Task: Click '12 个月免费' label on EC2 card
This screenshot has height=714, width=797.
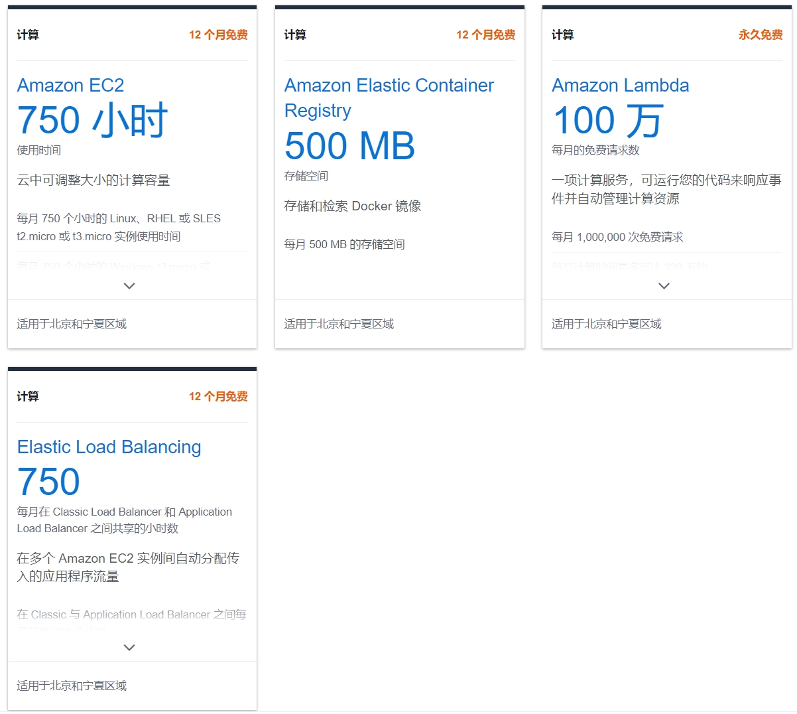Action: 218,35
